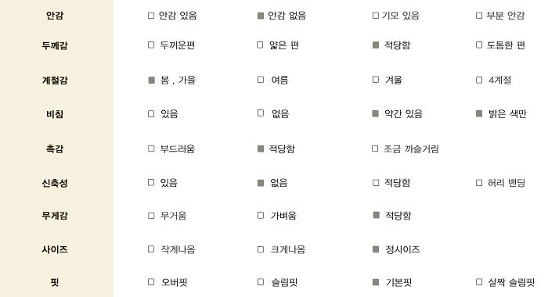This screenshot has width=548, height=297.
Task: Uncheck the 안감 없음 checkbox
Action: (261, 16)
